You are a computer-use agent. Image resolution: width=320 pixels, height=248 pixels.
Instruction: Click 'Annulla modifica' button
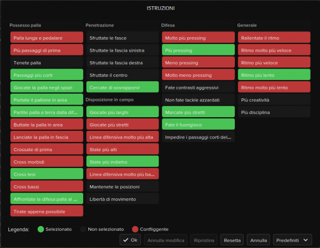(166, 240)
